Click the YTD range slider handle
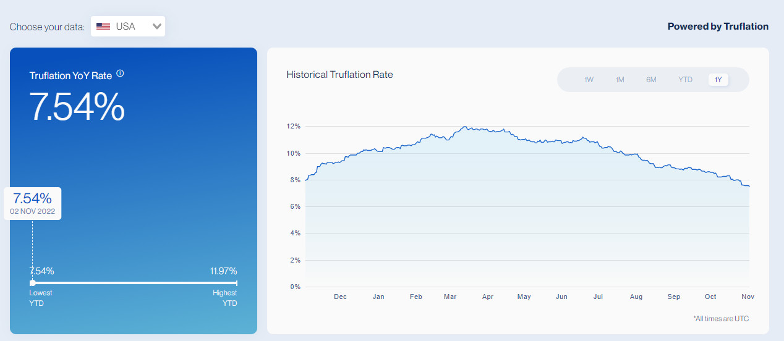The image size is (784, 341). (32, 283)
